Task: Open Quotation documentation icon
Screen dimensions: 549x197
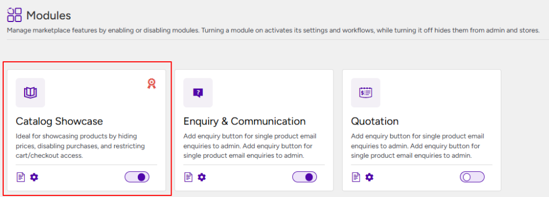Action: [x=356, y=177]
